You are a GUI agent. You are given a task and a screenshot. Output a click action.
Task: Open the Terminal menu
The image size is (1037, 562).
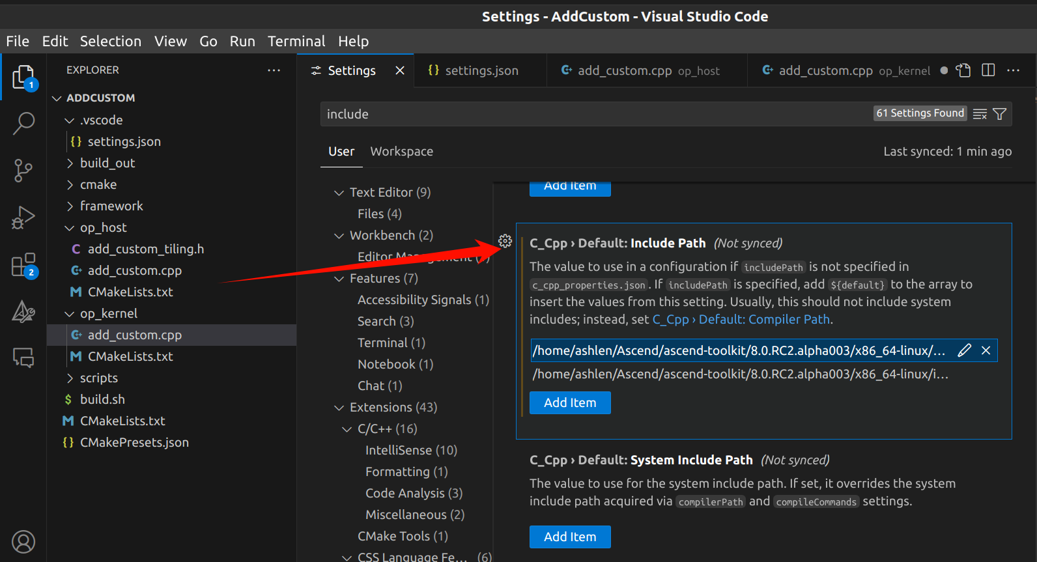point(296,41)
